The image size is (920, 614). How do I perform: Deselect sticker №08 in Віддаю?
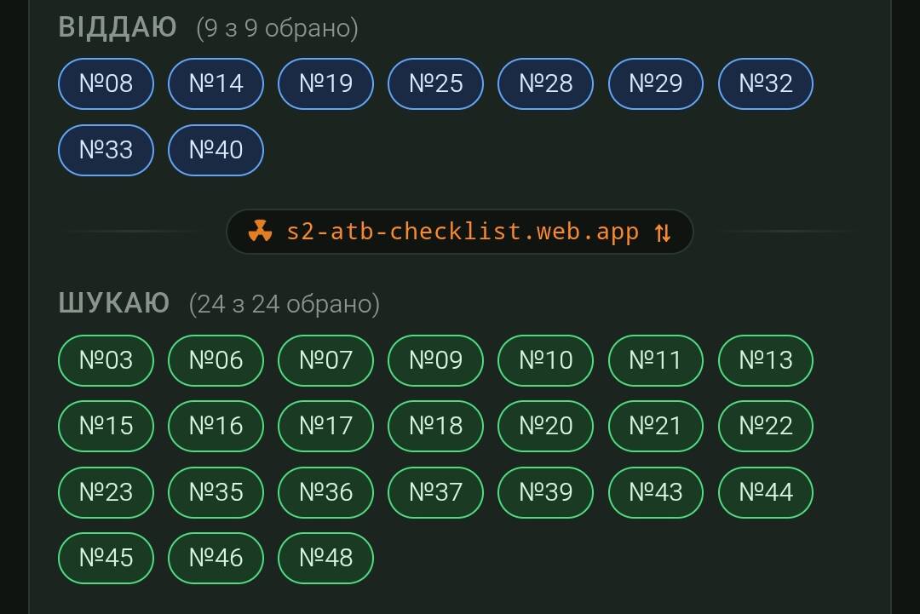pyautogui.click(x=106, y=83)
